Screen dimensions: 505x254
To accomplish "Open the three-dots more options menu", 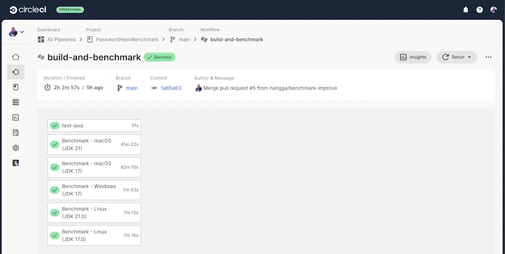I will pyautogui.click(x=488, y=57).
